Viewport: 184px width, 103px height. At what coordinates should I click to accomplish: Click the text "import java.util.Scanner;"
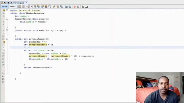point(26,10)
